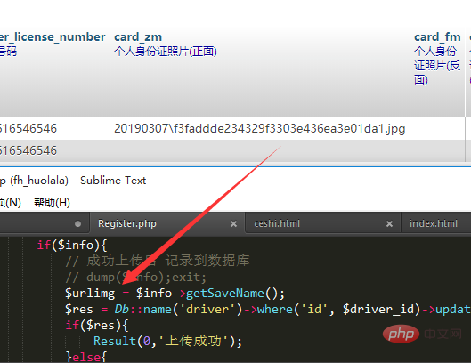Sort by card_fm column header
471x363 pixels.
point(437,37)
